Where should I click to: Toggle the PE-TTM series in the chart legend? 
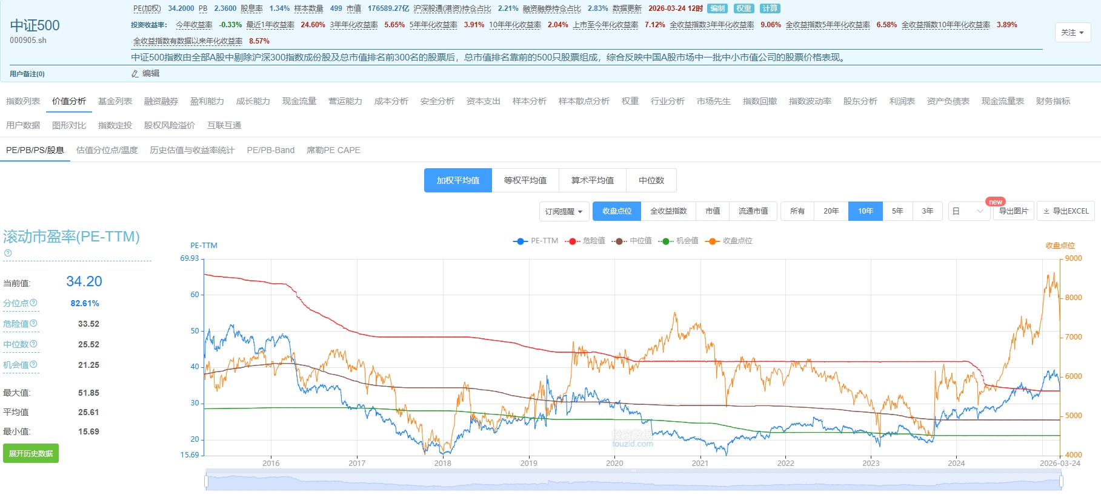click(536, 241)
